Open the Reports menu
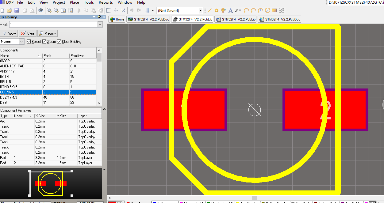The width and height of the screenshot is (384, 203). (x=106, y=2)
